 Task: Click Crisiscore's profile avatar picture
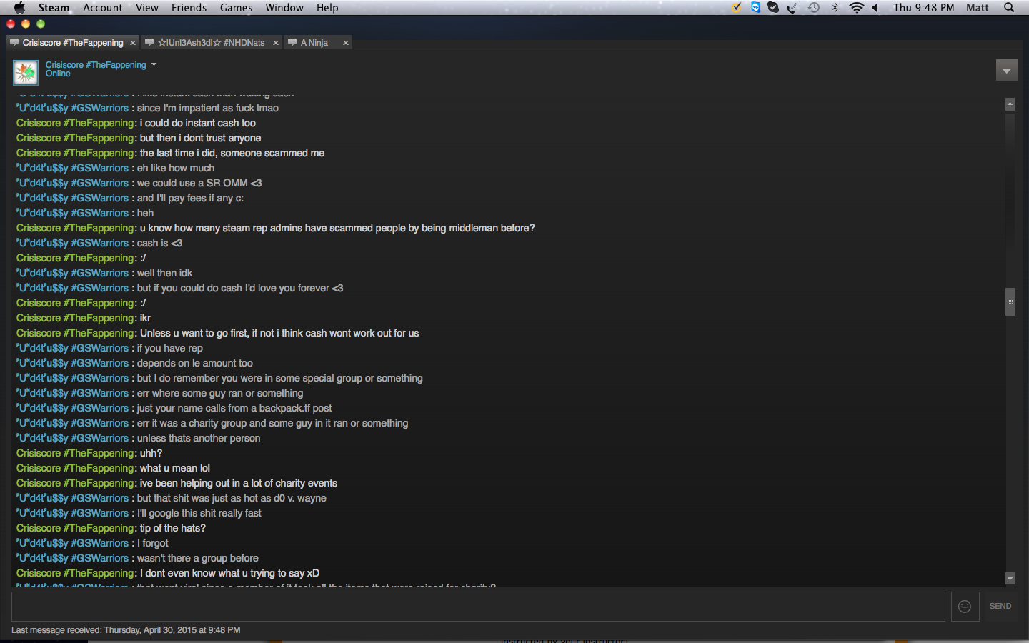pyautogui.click(x=26, y=72)
